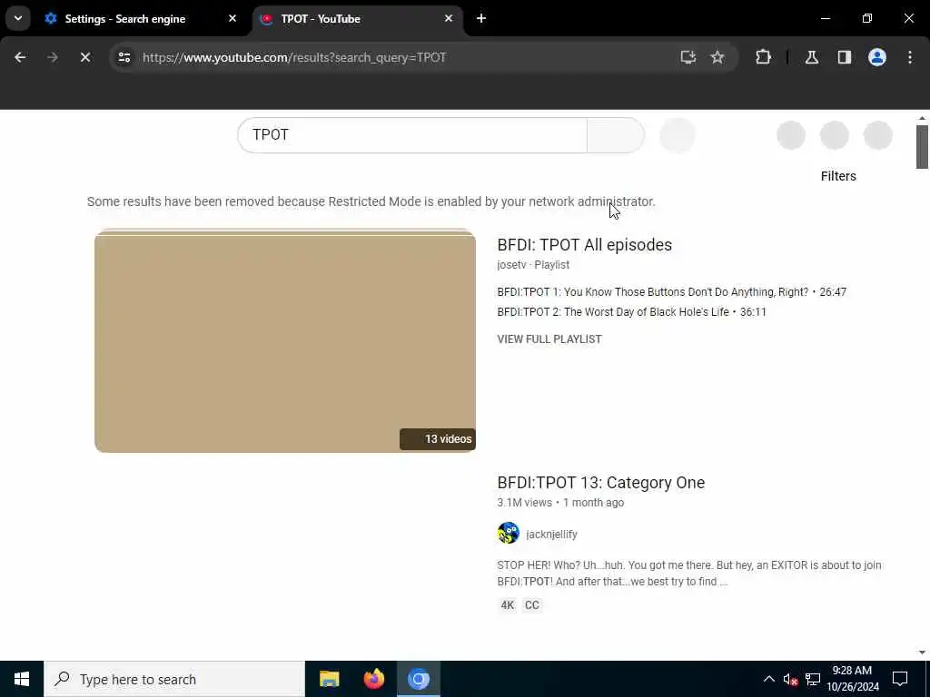Launch Firefox from taskbar
This screenshot has height=697, width=930.
(x=373, y=679)
